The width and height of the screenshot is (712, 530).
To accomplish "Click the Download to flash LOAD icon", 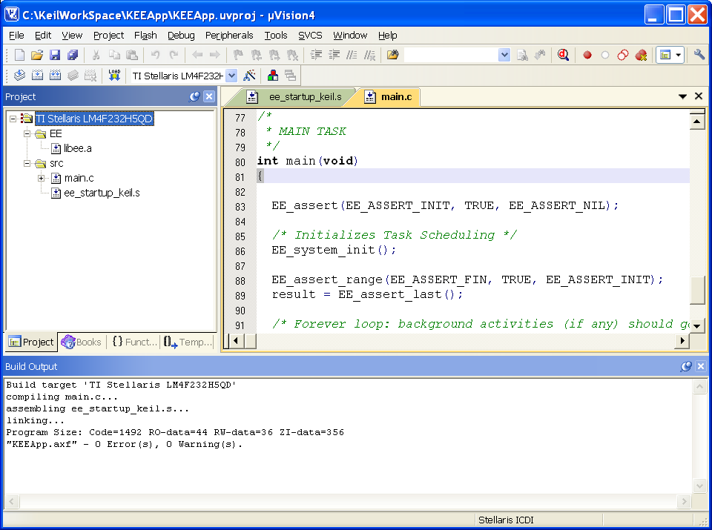I will point(114,76).
